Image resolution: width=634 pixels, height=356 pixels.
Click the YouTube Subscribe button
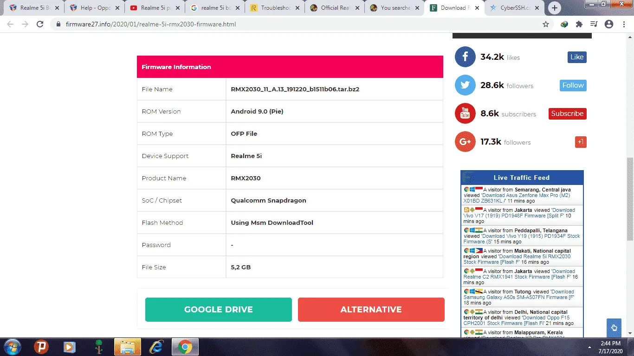click(568, 114)
